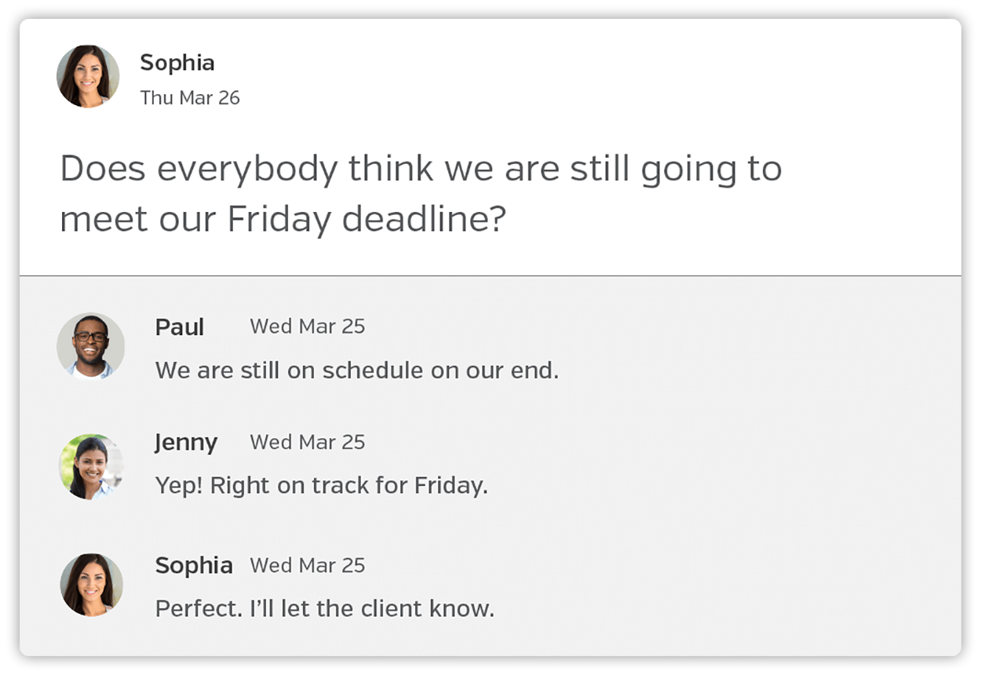Click the Wed Mar 25 timestamp on Paul's reply
This screenshot has height=675, width=981.
tap(308, 327)
